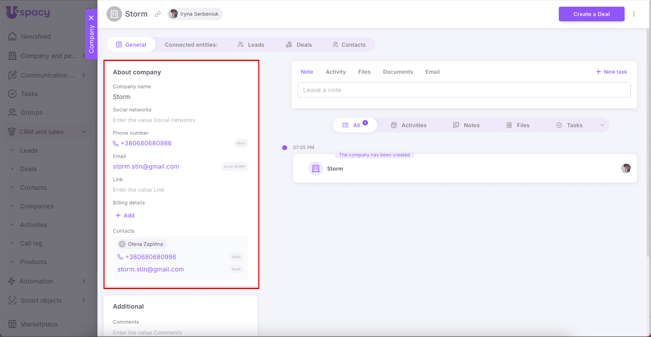Expand the timeline filter dropdown arrow
This screenshot has width=651, height=337.
tap(602, 125)
